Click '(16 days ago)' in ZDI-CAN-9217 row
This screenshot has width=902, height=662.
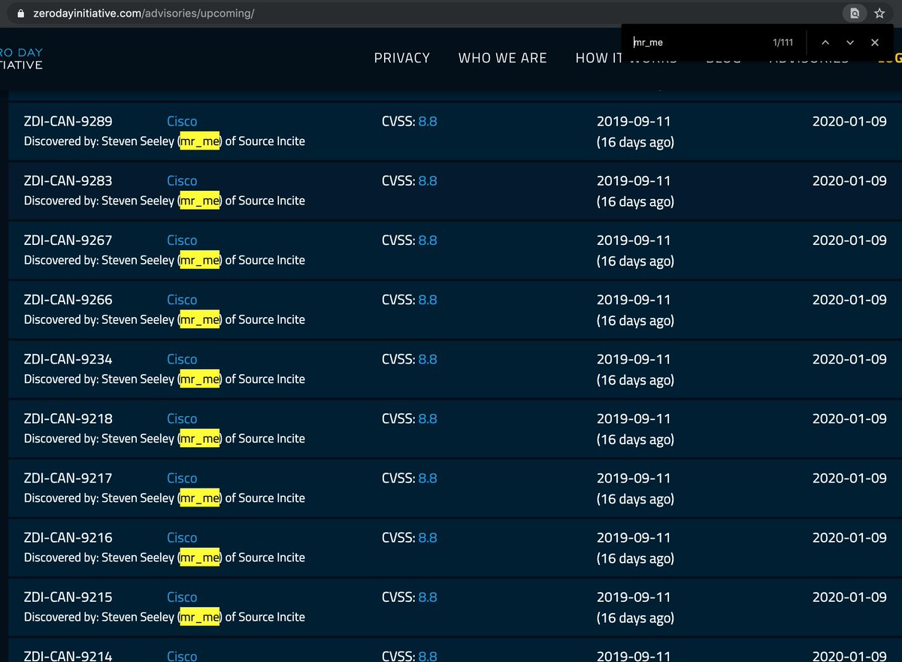click(635, 499)
